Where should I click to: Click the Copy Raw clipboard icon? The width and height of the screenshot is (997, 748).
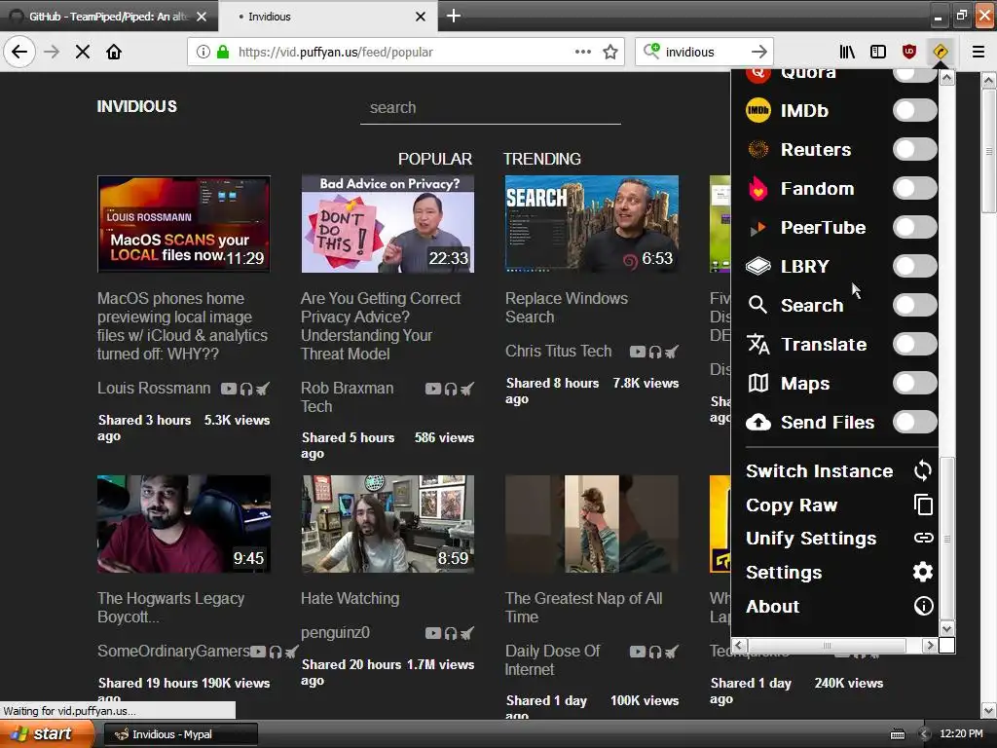923,505
